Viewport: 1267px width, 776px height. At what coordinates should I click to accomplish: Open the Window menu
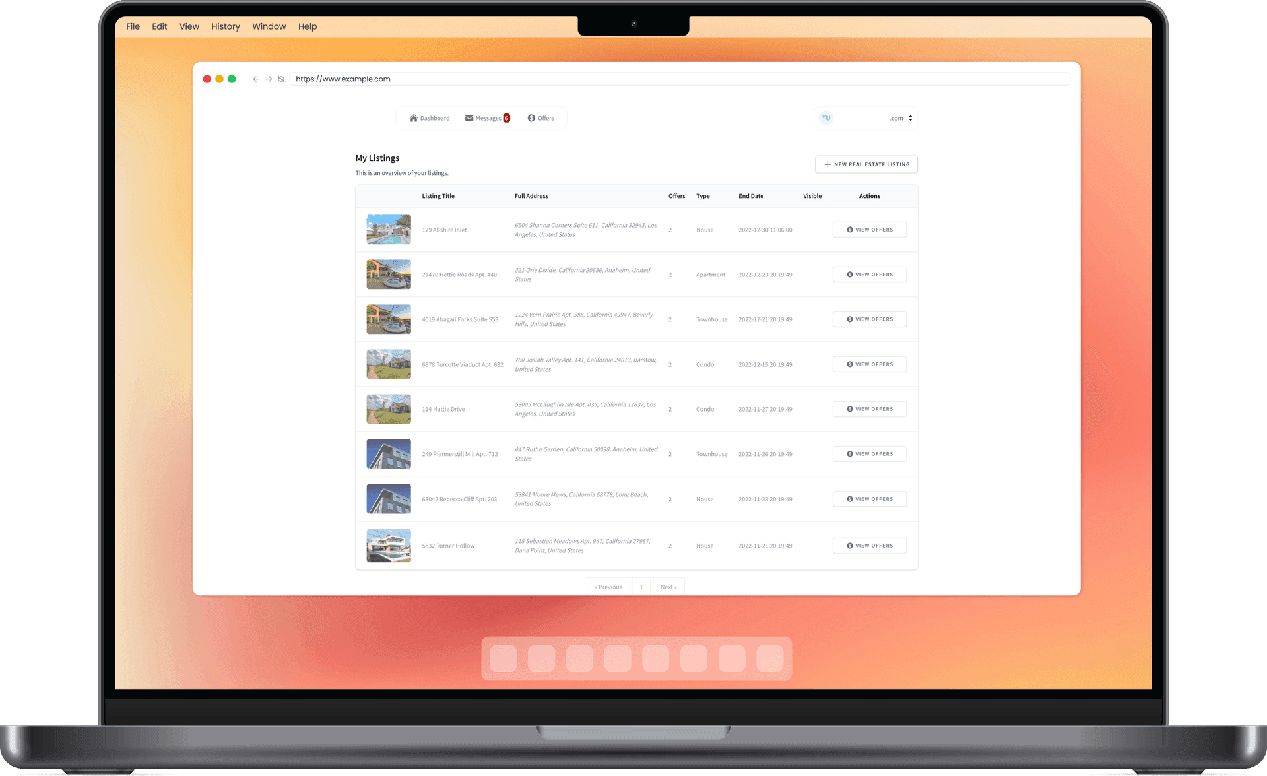click(269, 26)
